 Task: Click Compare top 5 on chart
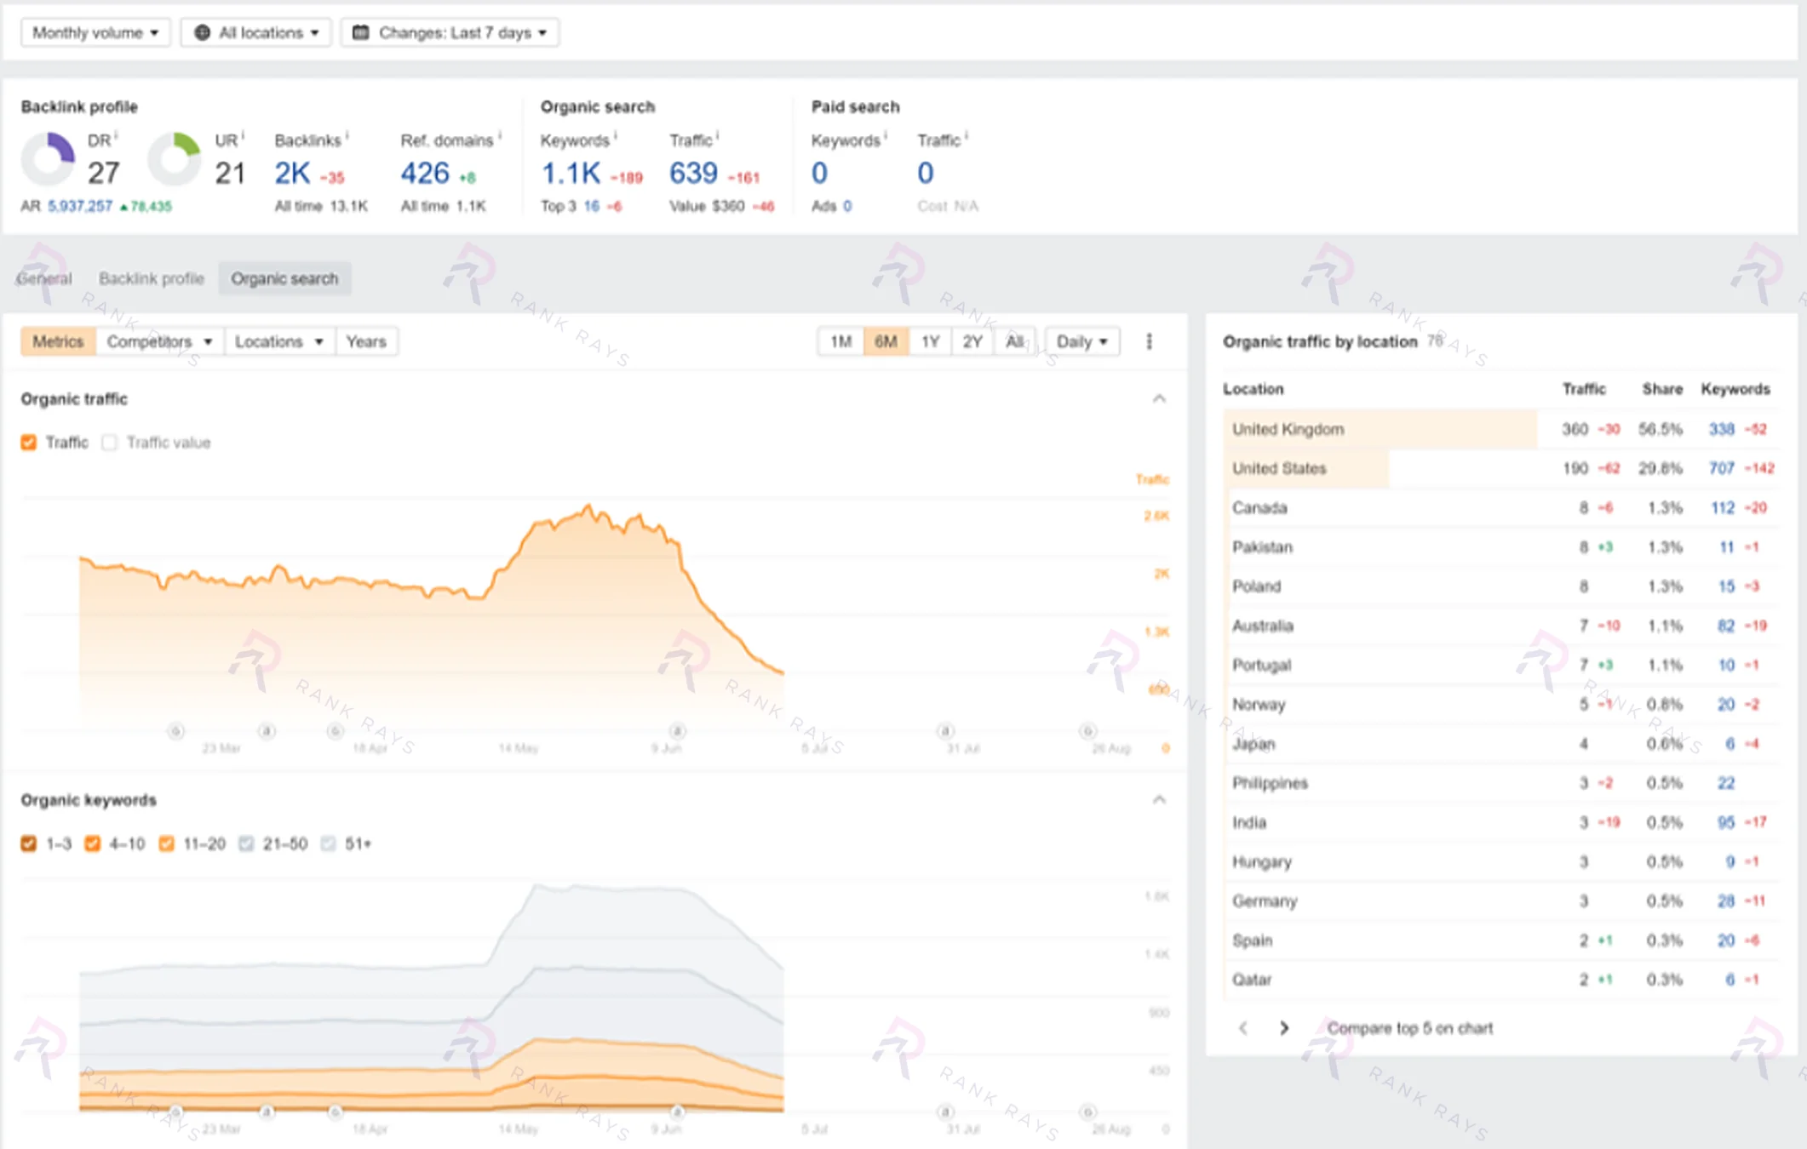point(1410,1028)
